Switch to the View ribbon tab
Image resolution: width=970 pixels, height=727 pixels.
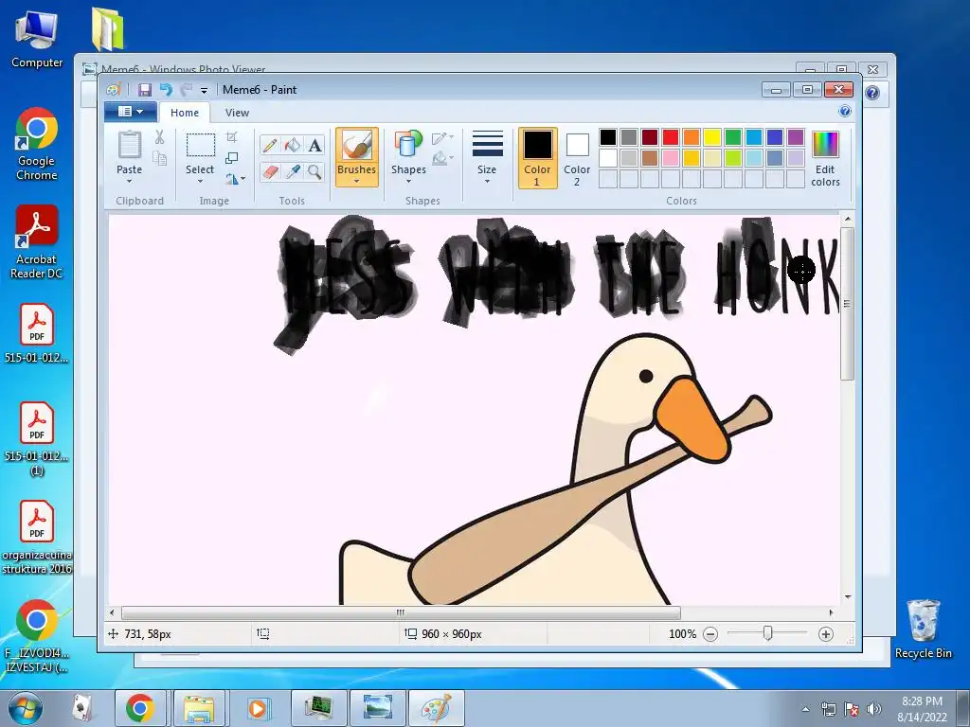point(237,113)
